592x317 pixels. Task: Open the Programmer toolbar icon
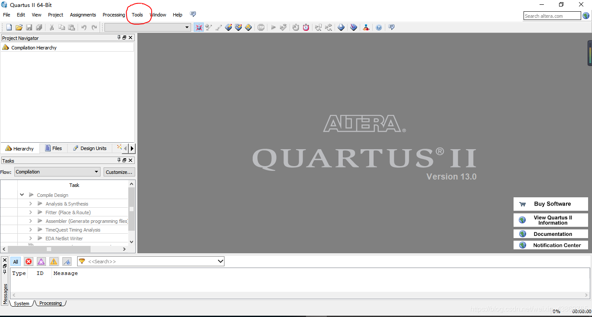coord(354,27)
